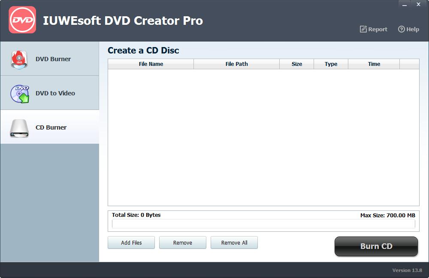
Task: Click the Remove All button
Action: [234, 243]
